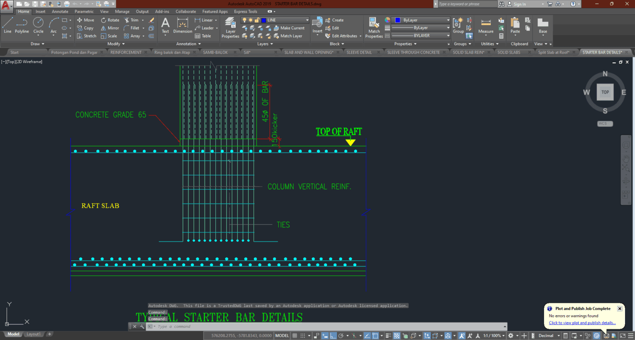The height and width of the screenshot is (340, 635).
Task: Select the Match Properties tool
Action: tap(374, 26)
